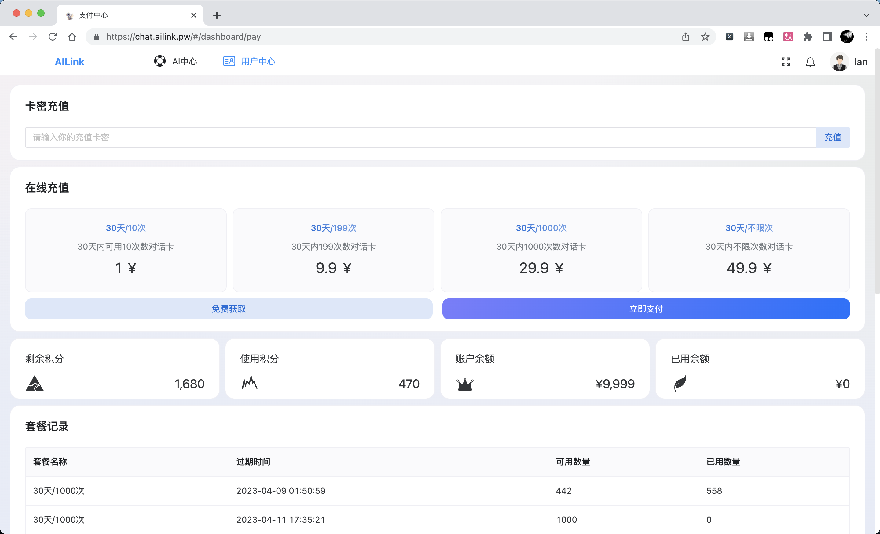
Task: Select the 30天/不限次 plan card
Action: (x=749, y=250)
